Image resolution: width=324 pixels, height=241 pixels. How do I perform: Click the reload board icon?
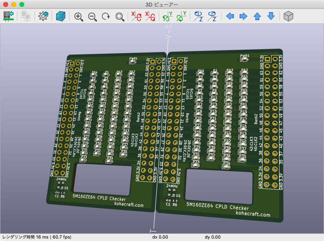(x=8, y=16)
